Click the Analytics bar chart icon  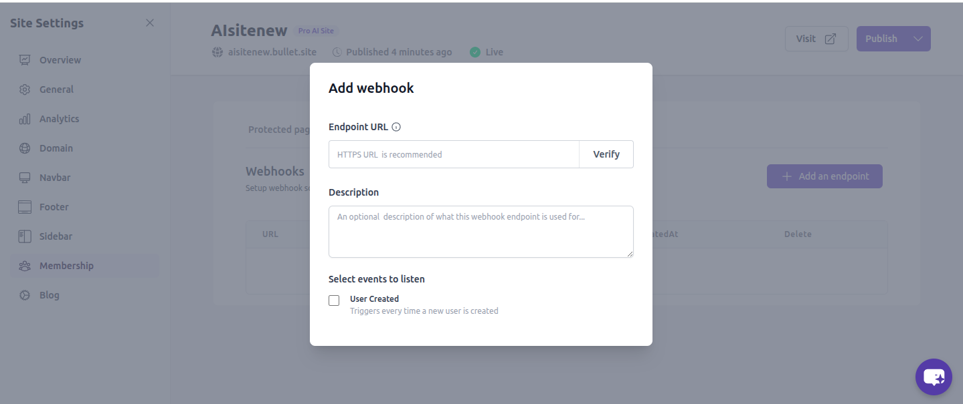pyautogui.click(x=25, y=119)
